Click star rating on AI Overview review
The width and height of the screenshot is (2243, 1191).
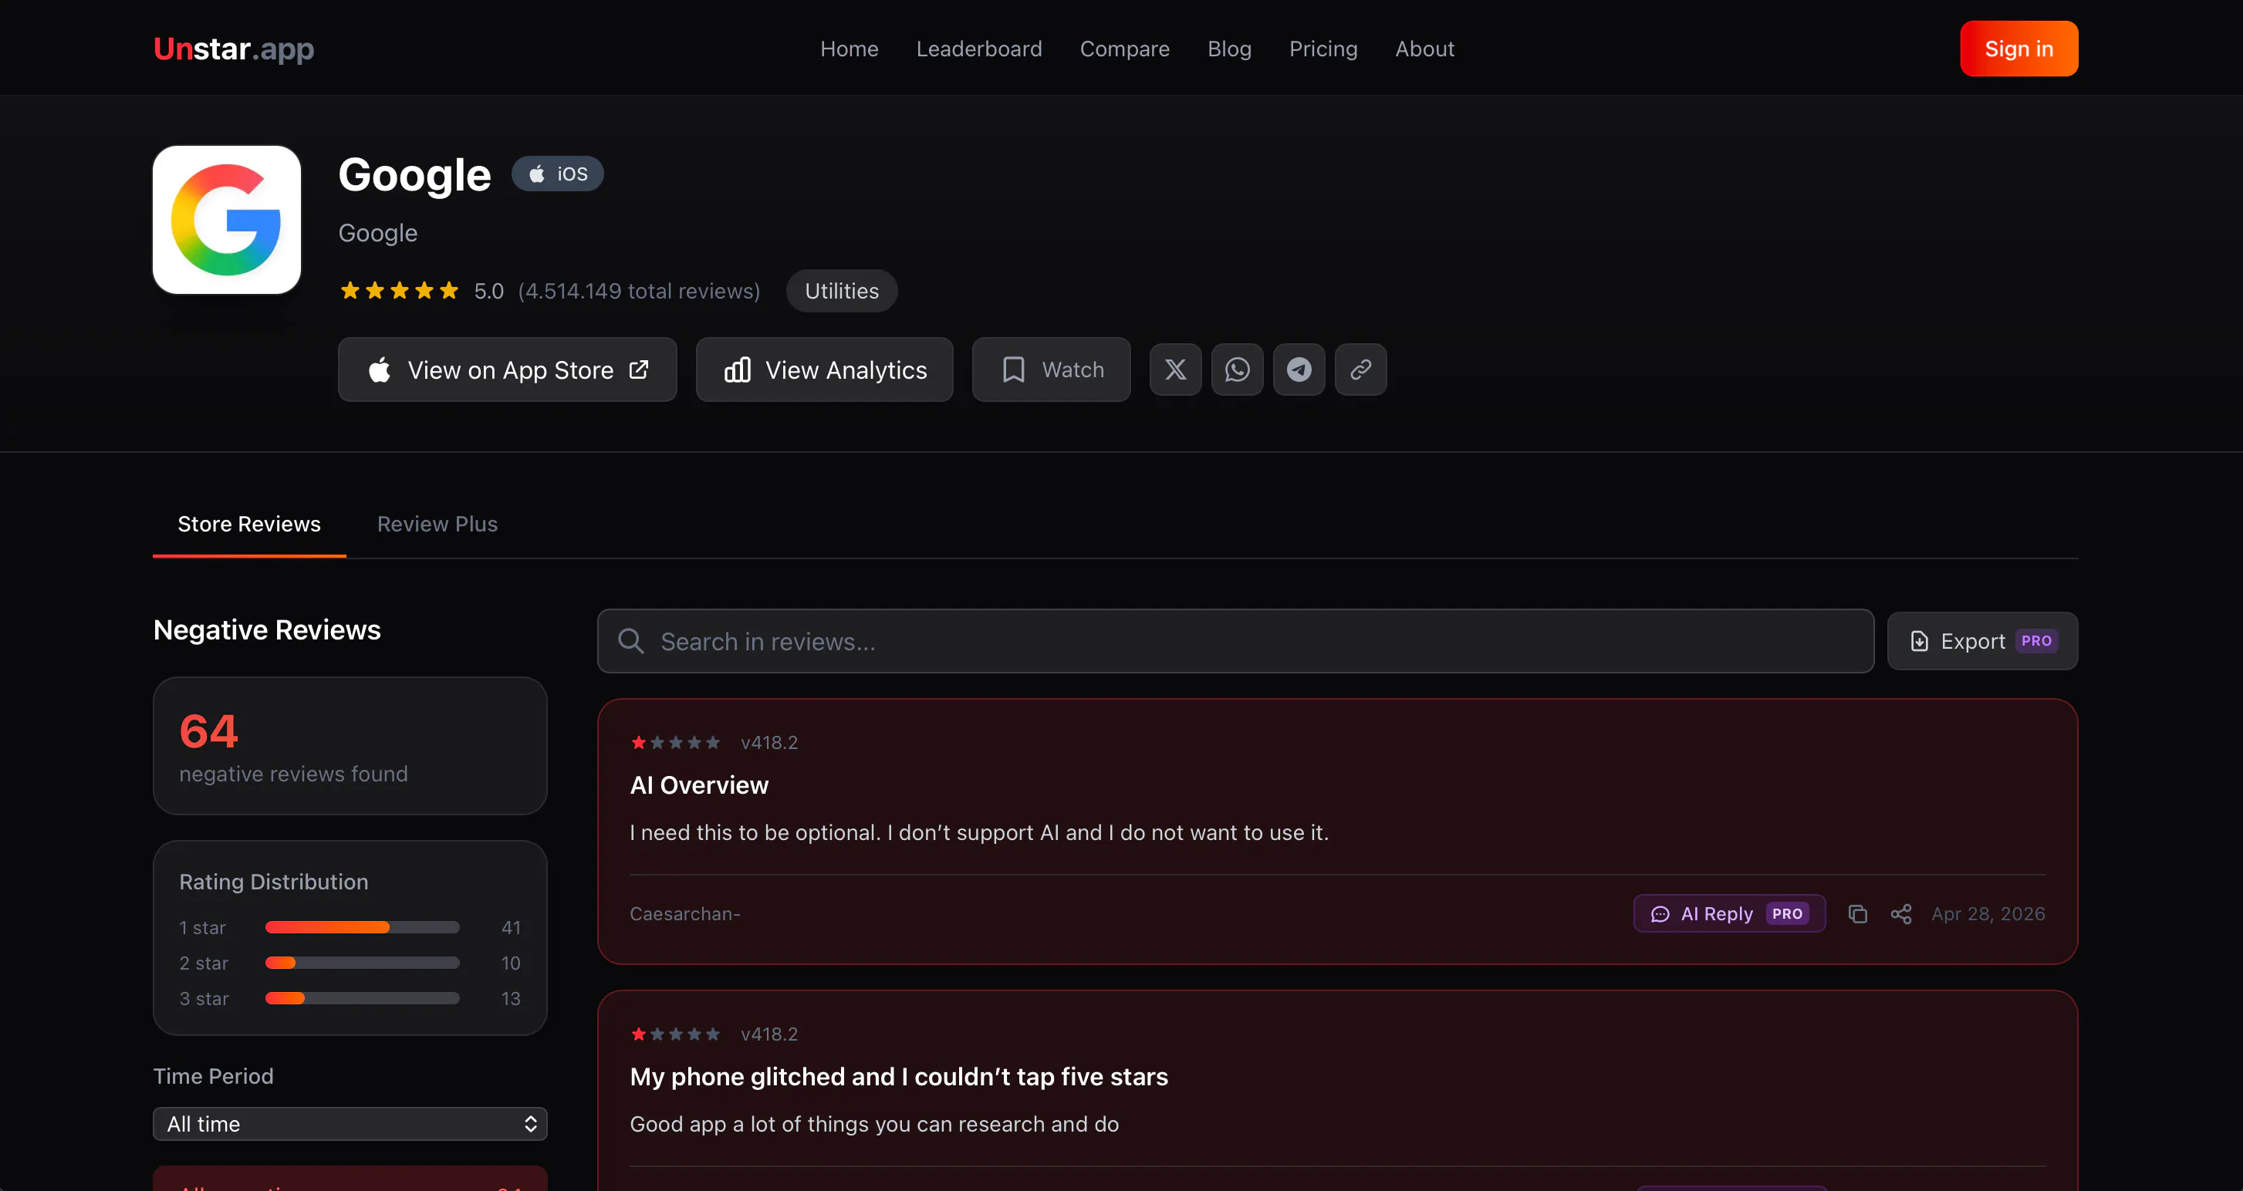click(x=676, y=743)
